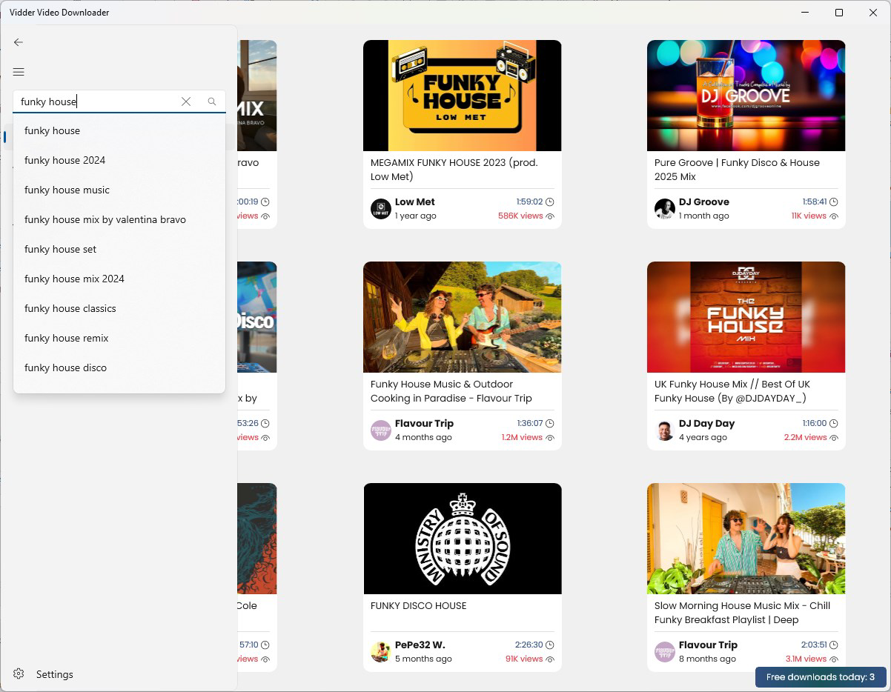Screen dimensions: 891x692
Task: Click the Flavour Trip channel avatar
Action: [x=380, y=430]
